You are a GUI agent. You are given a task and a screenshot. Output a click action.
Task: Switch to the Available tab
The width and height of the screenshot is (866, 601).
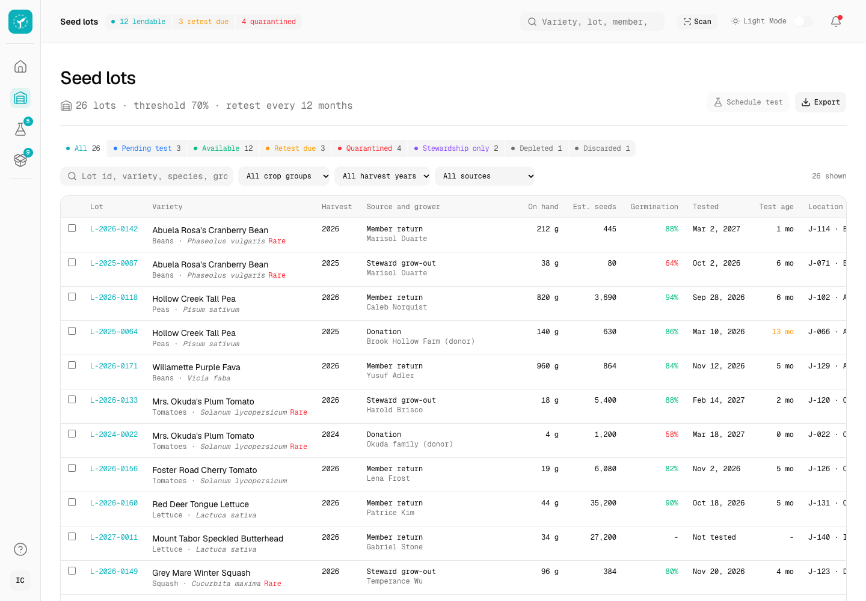pos(223,148)
